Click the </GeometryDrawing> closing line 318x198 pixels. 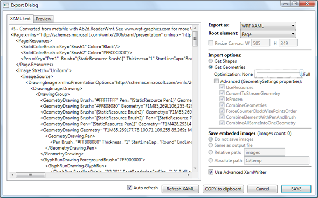click(62, 154)
